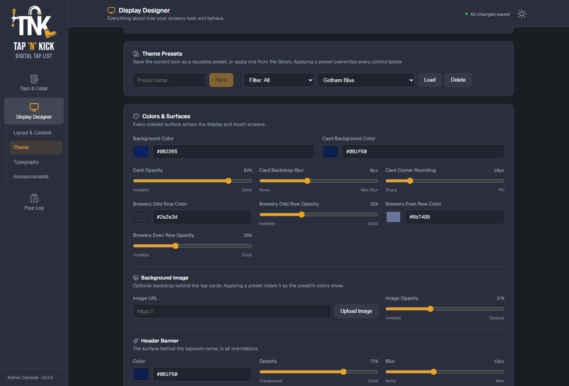Click the Colors & Surfaces palette icon
This screenshot has width=569, height=386.
click(136, 116)
